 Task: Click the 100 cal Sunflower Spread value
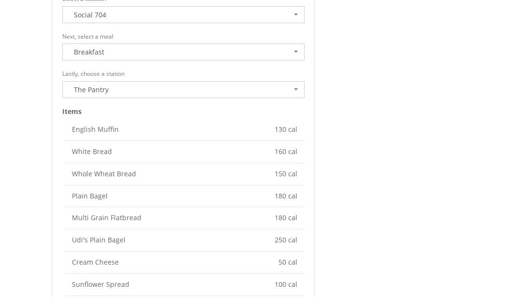[x=286, y=284]
